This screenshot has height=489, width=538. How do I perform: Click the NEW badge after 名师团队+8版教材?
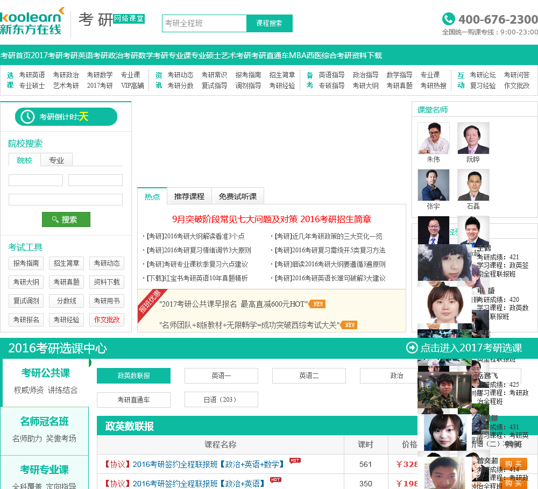[349, 325]
